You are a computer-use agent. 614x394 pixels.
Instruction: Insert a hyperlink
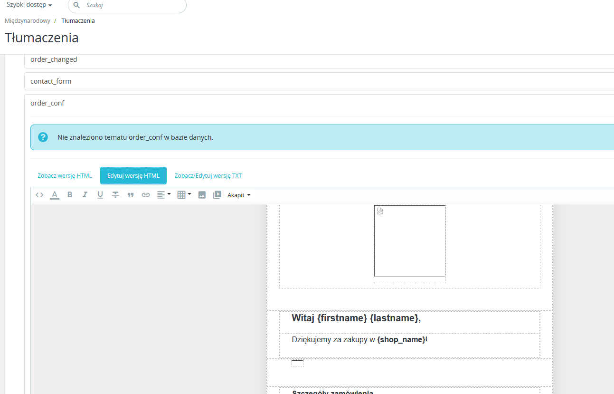point(146,195)
